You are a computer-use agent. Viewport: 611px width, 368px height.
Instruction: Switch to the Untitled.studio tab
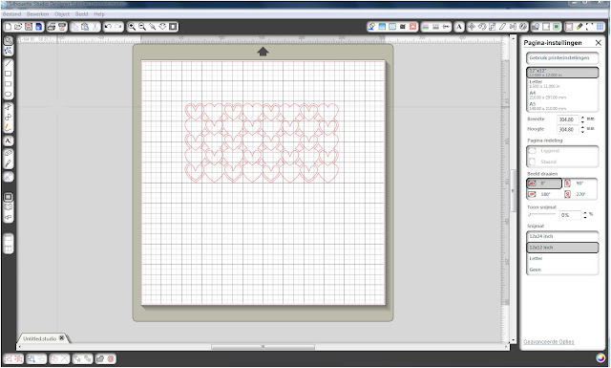point(39,338)
